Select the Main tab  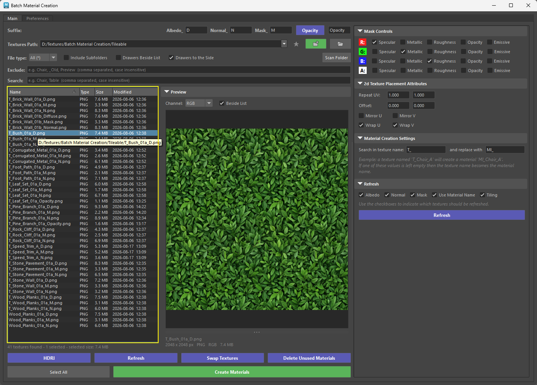point(12,18)
